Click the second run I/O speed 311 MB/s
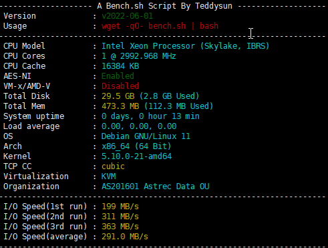This screenshot has width=328, height=248. pos(120,217)
